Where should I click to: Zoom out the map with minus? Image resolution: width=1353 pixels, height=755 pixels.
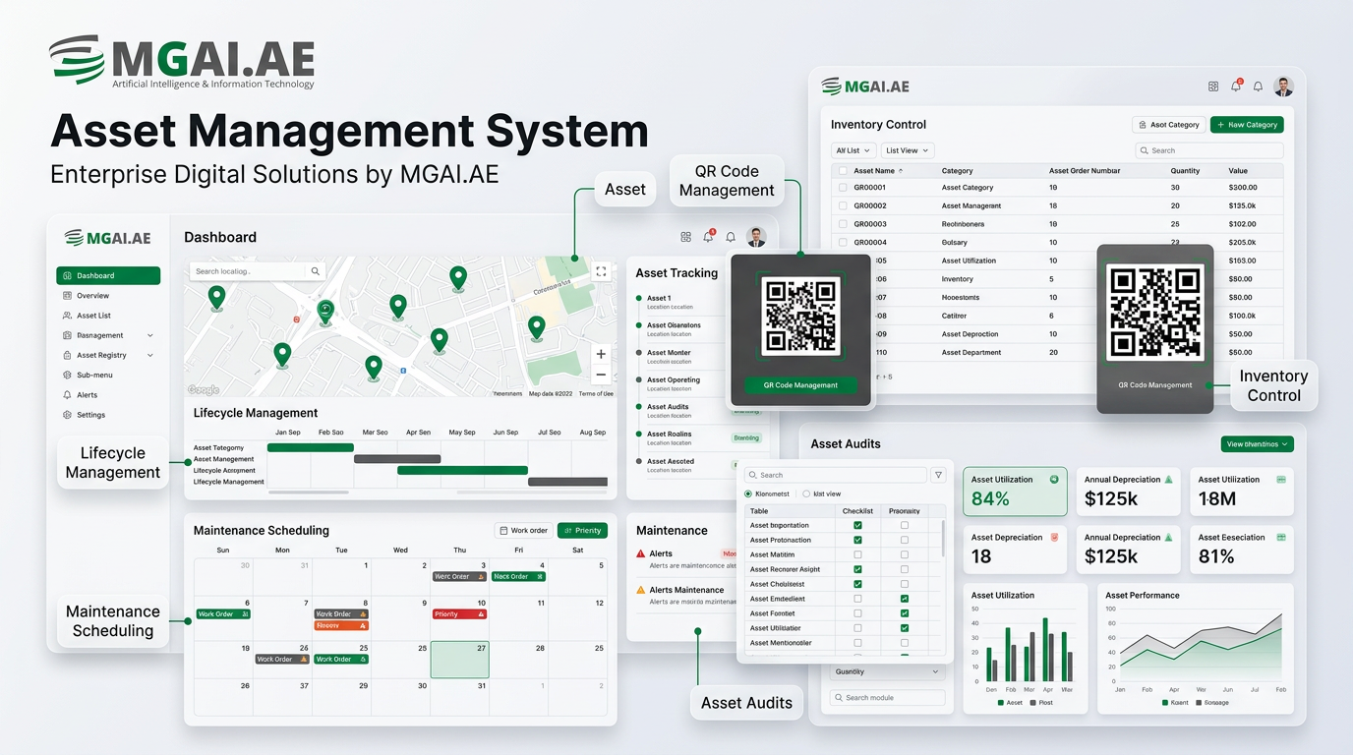click(x=601, y=375)
